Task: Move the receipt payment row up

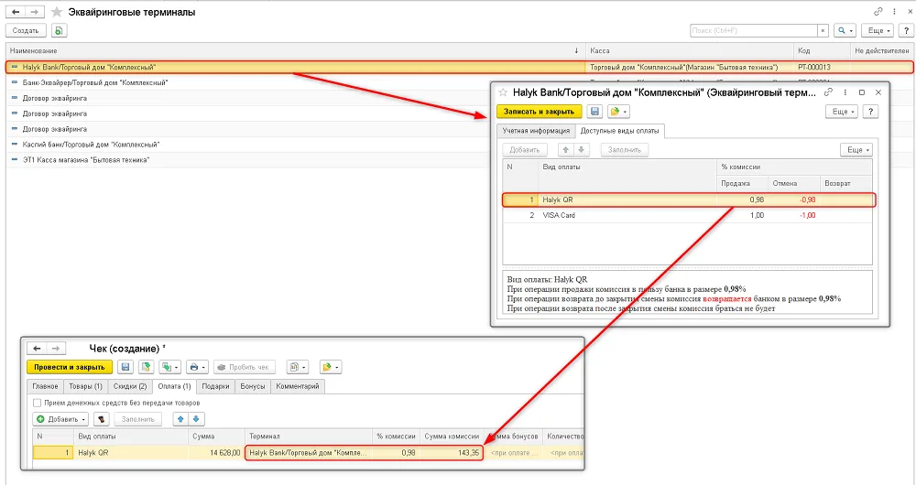Action: (180, 419)
